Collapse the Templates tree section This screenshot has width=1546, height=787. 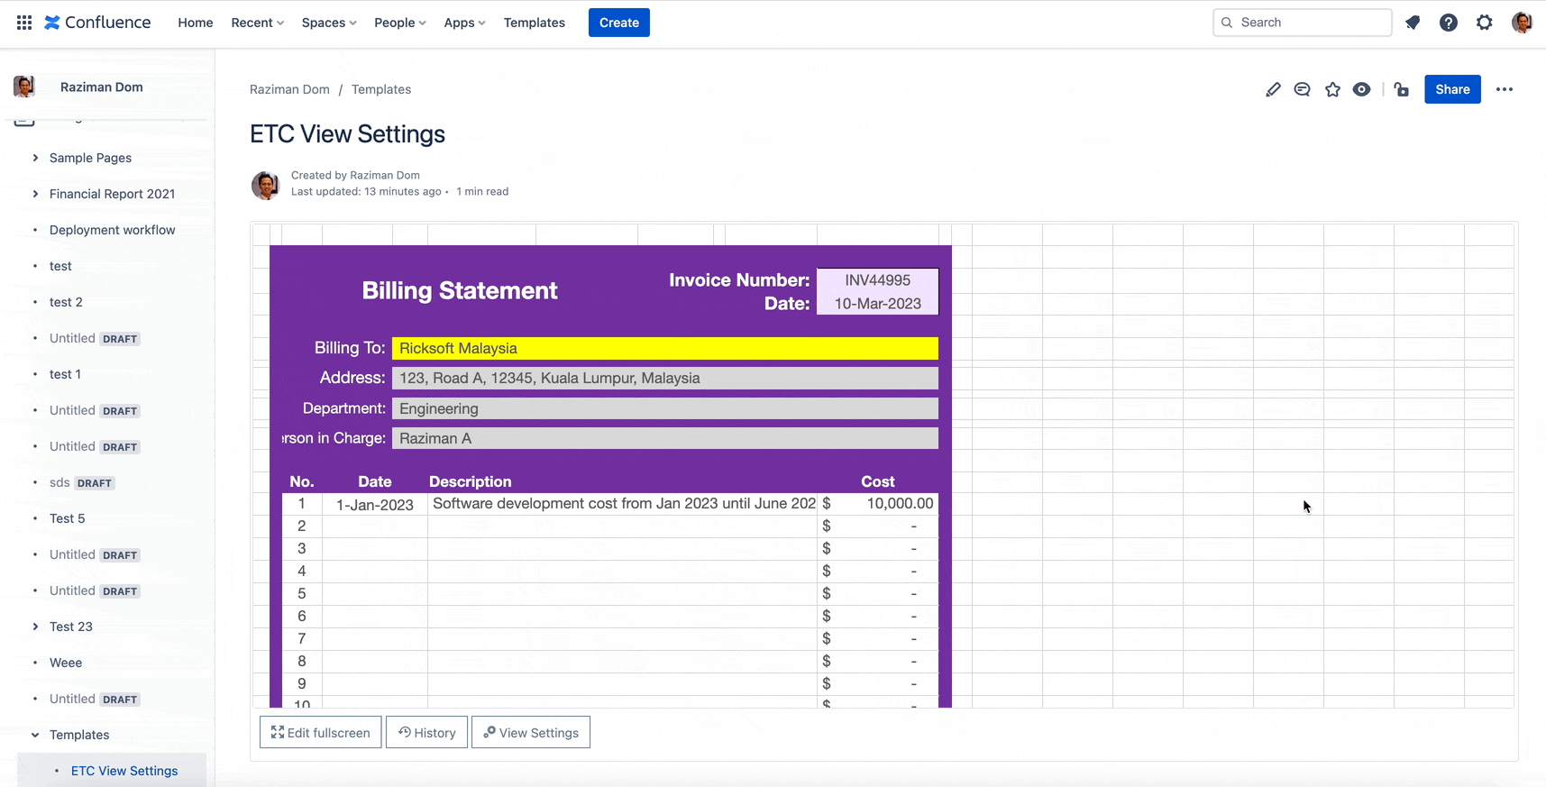pos(35,735)
